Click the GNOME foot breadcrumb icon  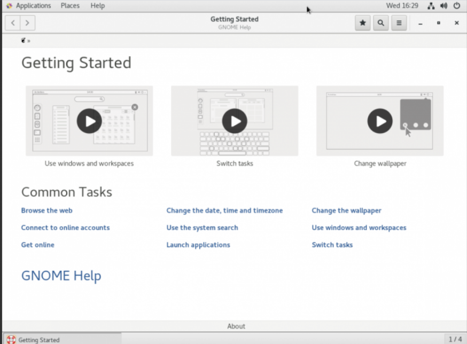[23, 41]
